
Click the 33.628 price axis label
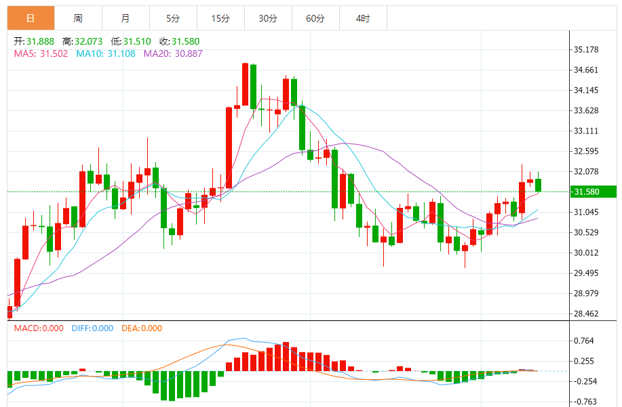pos(586,110)
